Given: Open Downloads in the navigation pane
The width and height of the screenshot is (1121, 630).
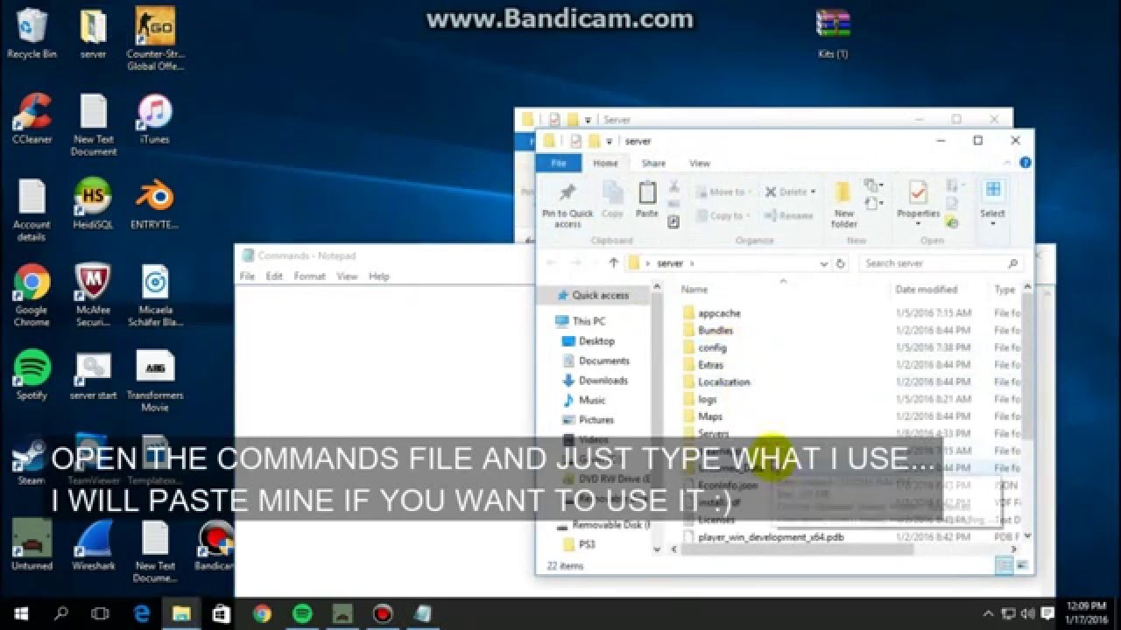Looking at the screenshot, I should pyautogui.click(x=603, y=381).
